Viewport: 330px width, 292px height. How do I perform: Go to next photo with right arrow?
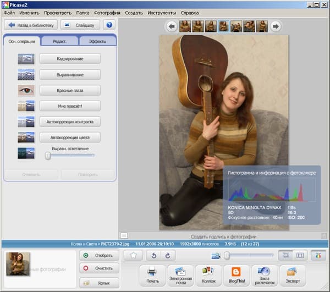click(x=276, y=26)
